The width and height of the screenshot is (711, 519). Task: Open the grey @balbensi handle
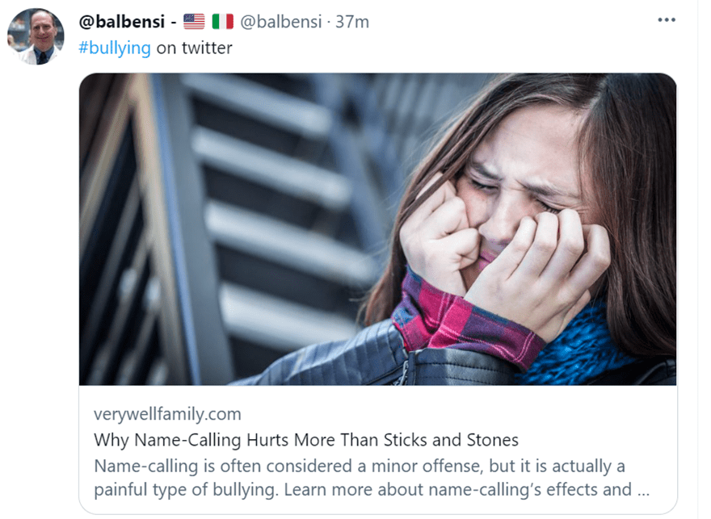click(x=280, y=22)
